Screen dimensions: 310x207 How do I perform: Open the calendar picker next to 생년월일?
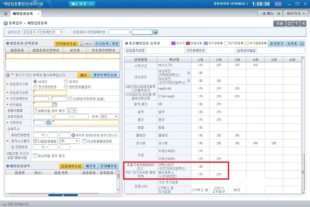pyautogui.click(x=55, y=104)
